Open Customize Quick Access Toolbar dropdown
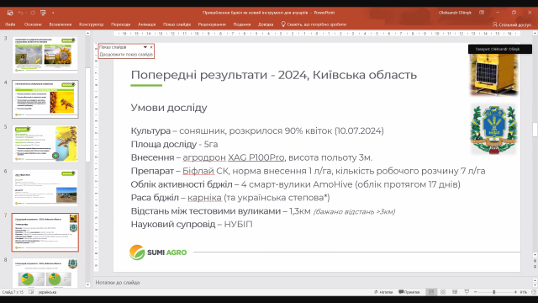This screenshot has width=538, height=303. pos(53,13)
